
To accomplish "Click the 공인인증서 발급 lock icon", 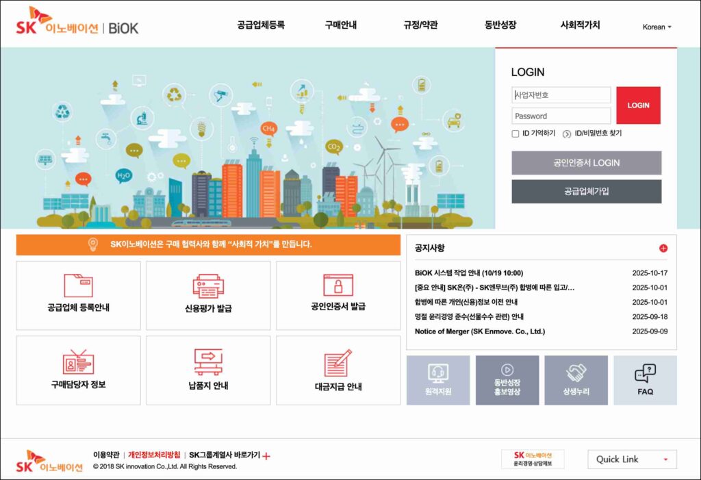I will click(337, 285).
